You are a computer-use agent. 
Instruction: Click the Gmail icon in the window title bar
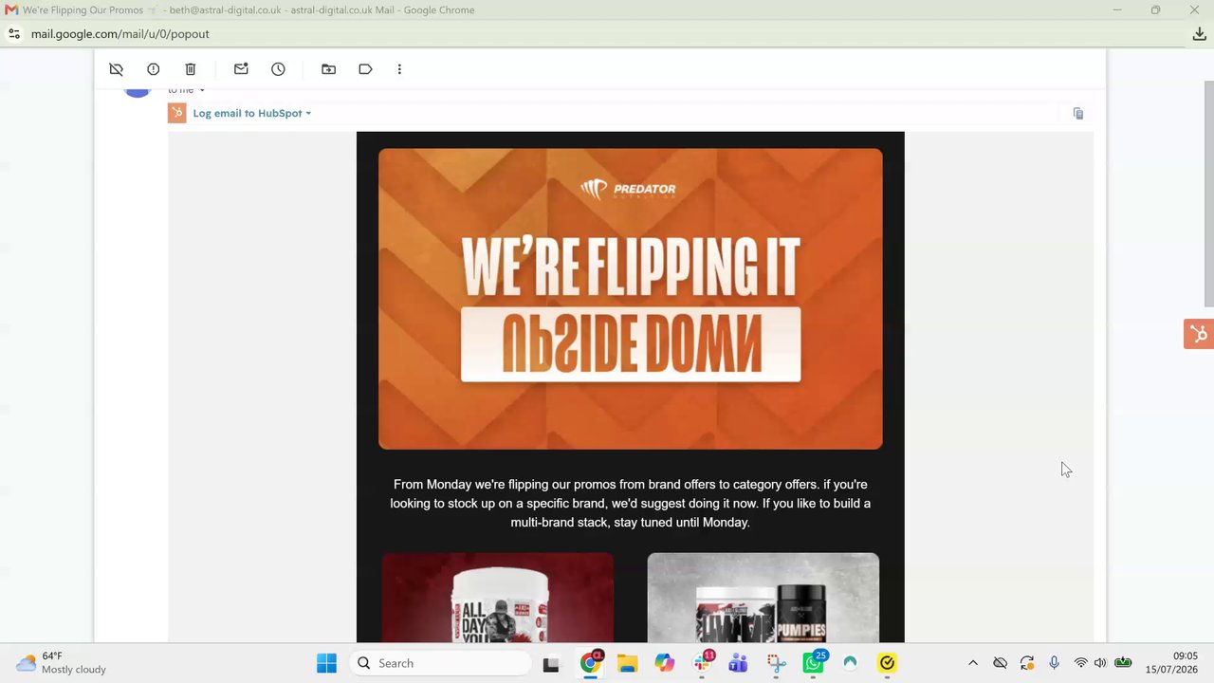[x=11, y=10]
